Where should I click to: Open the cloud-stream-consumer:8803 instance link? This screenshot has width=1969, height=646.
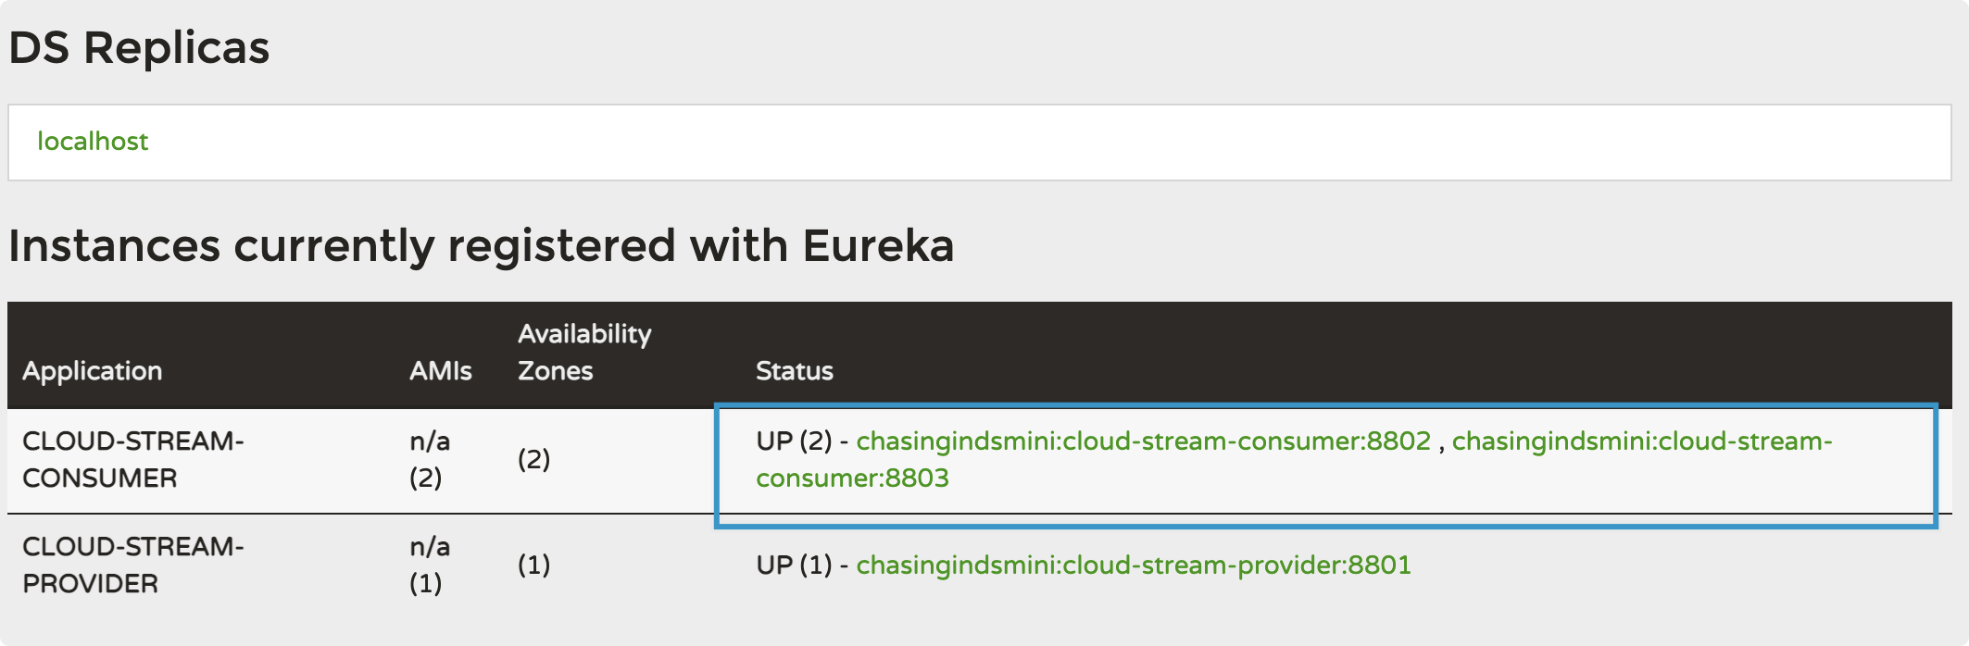[852, 478]
